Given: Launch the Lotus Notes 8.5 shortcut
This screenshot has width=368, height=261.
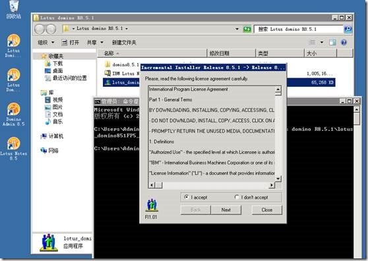Looking at the screenshot, I should click(x=13, y=149).
